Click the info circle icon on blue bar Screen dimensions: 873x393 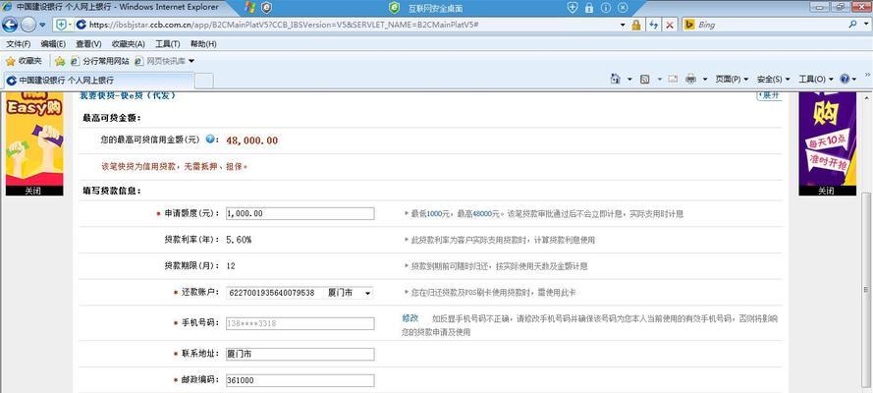606,8
